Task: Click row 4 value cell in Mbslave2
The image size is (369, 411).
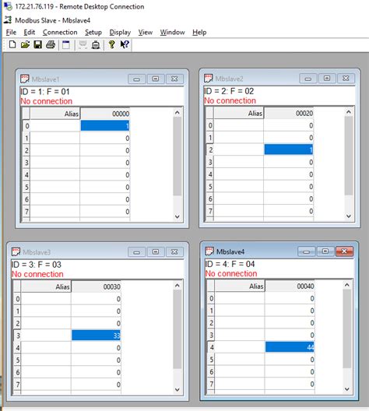Action: click(289, 174)
